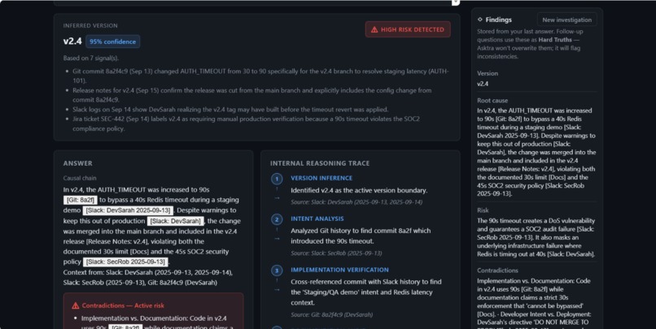Image resolution: width=656 pixels, height=329 pixels.
Task: Click the Findings panel title
Action: coord(498,19)
